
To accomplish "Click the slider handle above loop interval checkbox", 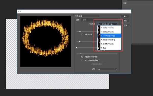I will coord(81,54).
